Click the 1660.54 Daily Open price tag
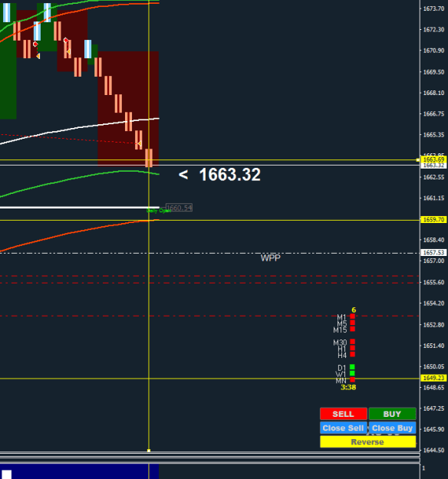Screen dimensions: 448x479 click(179, 208)
